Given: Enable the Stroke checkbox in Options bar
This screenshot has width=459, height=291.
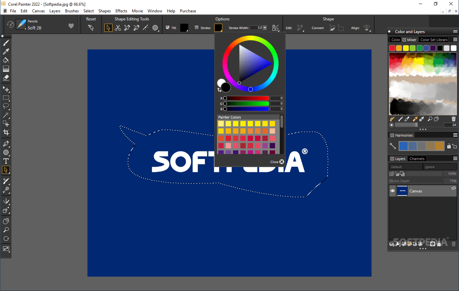Looking at the screenshot, I should pyautogui.click(x=197, y=28).
